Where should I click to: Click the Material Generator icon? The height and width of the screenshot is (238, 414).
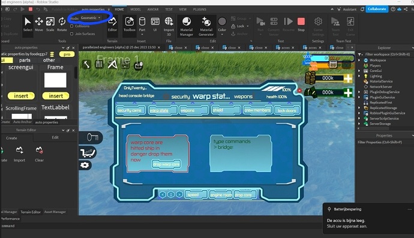click(206, 26)
